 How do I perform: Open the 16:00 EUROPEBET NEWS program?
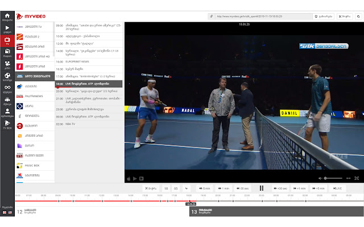point(89,62)
